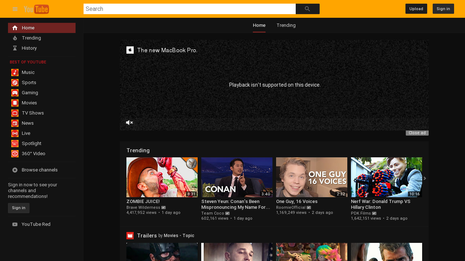465x261 pixels.
Task: Open the Movies - Topic channel link
Action: coord(179,236)
